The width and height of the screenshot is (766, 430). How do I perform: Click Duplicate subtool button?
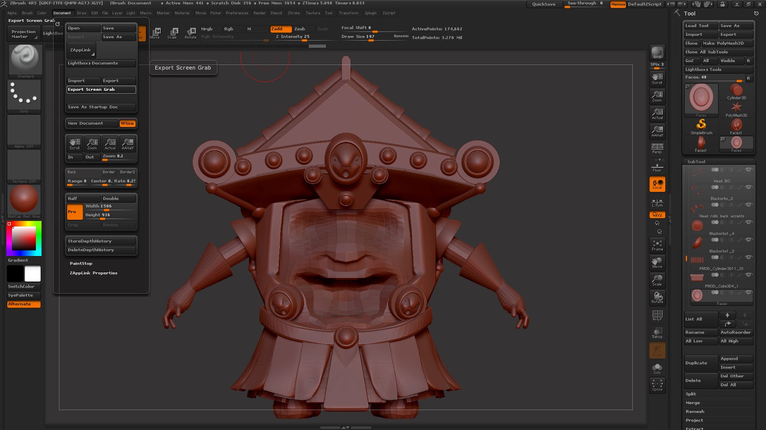point(701,363)
